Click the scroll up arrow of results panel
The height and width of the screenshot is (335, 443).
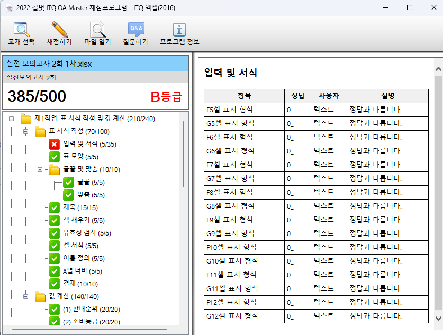438,69
